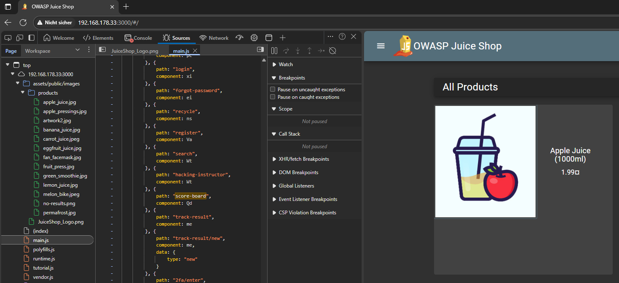The height and width of the screenshot is (283, 619).
Task: Click the Apple Juice product image
Action: point(485,162)
